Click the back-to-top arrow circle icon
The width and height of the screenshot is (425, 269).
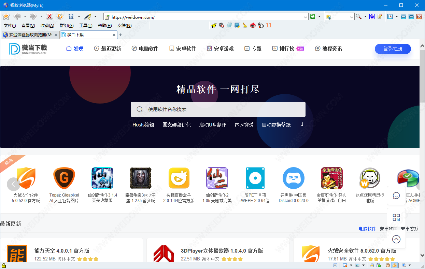click(x=396, y=239)
